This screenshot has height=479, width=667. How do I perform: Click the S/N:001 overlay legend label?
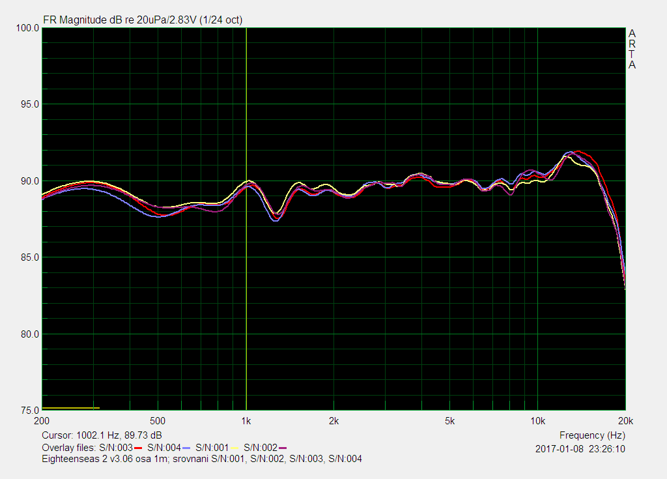[212, 448]
